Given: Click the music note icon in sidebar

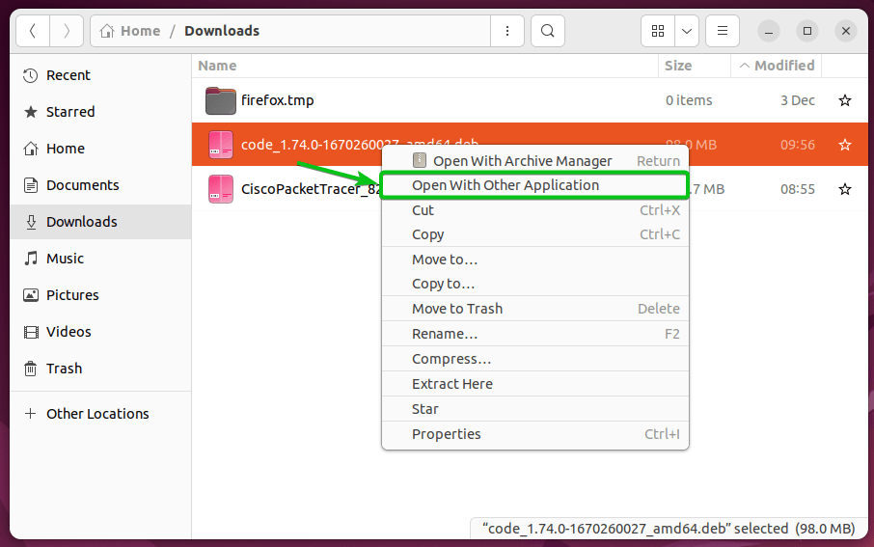Looking at the screenshot, I should [x=31, y=259].
